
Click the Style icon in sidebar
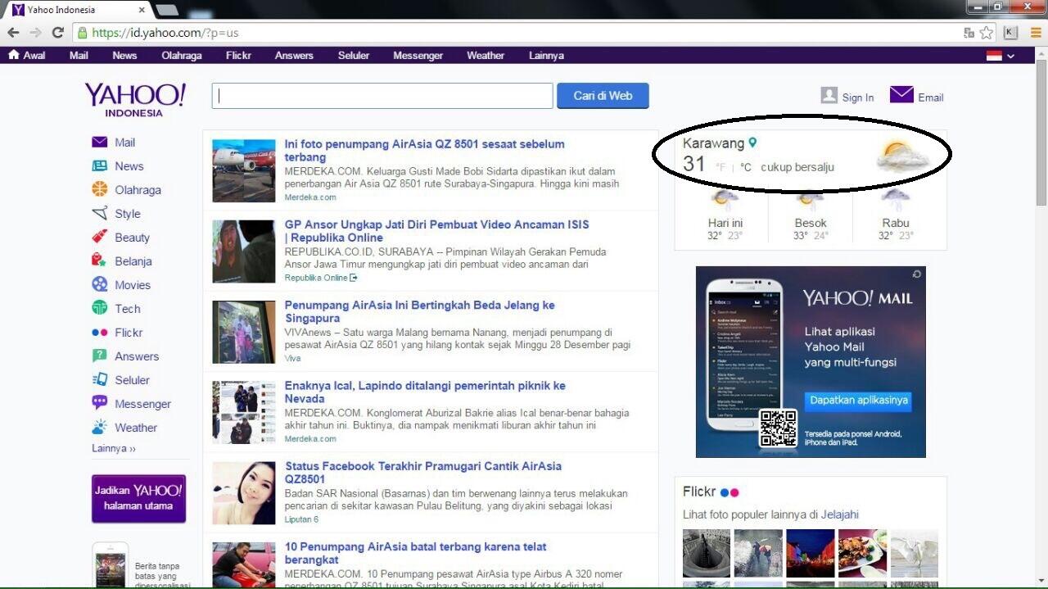point(100,213)
